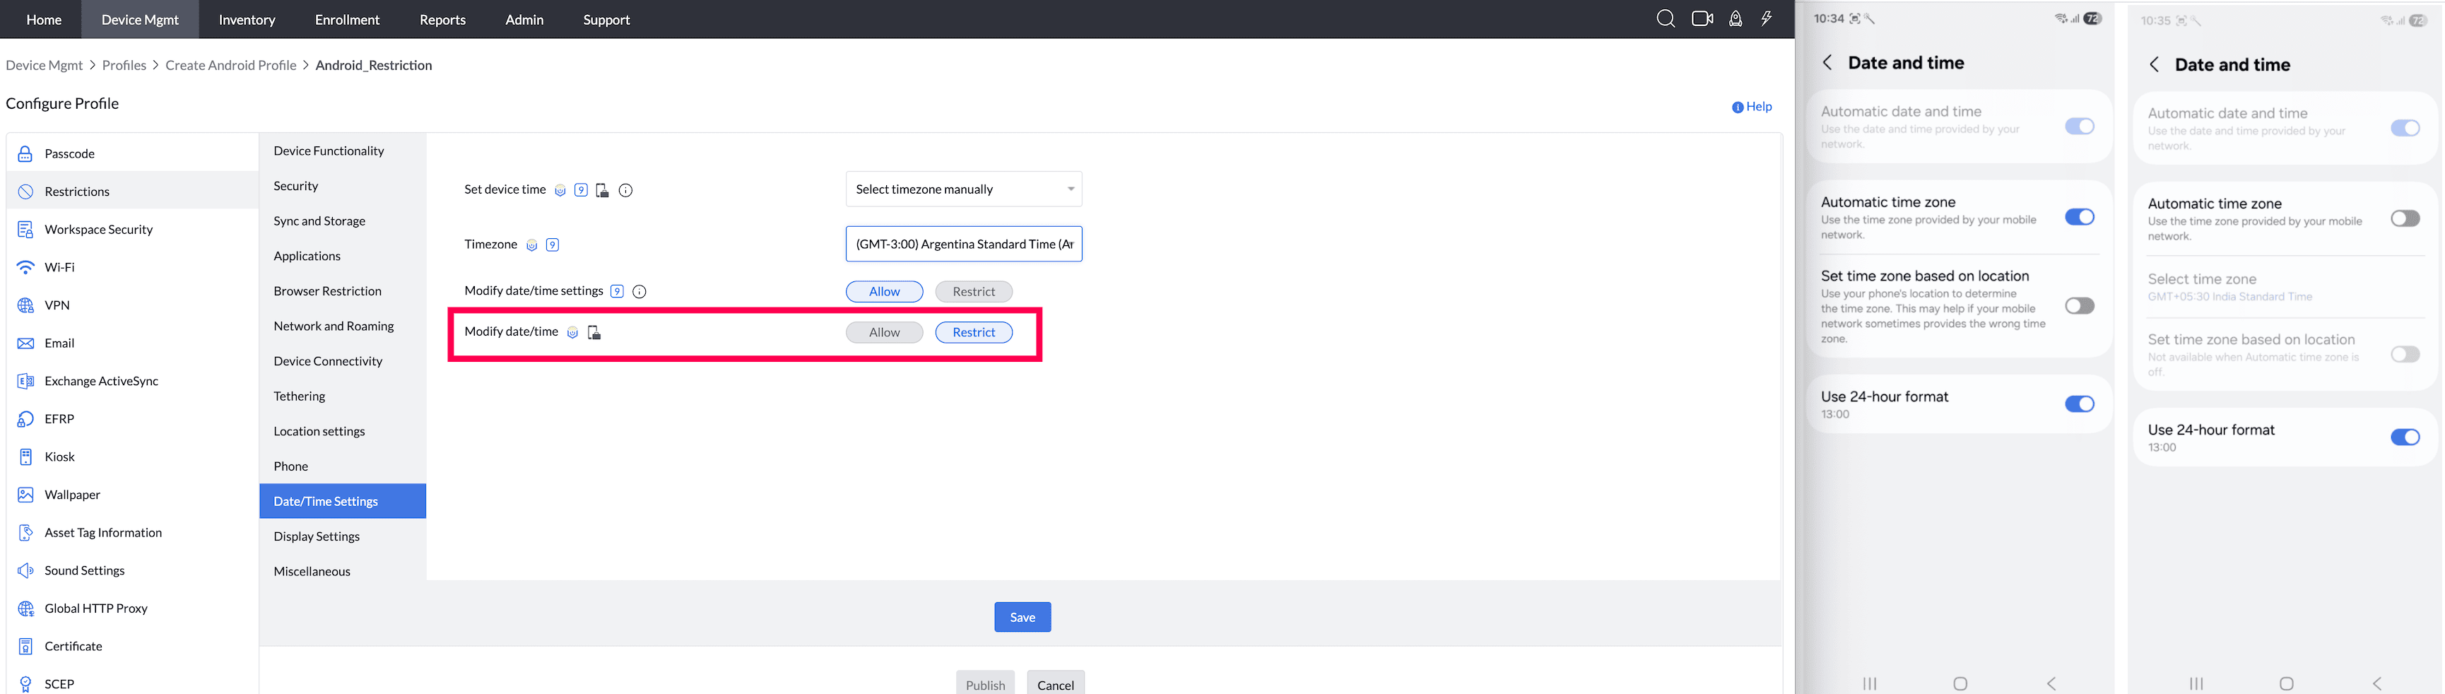Image resolution: width=2445 pixels, height=694 pixels.
Task: Toggle Use 24-hour format switch
Action: tap(2080, 404)
